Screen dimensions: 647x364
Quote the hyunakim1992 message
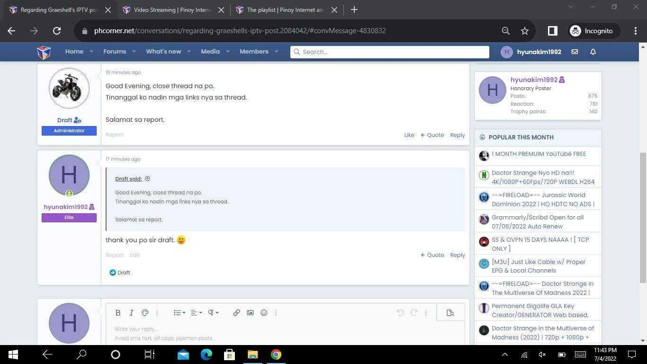click(432, 255)
